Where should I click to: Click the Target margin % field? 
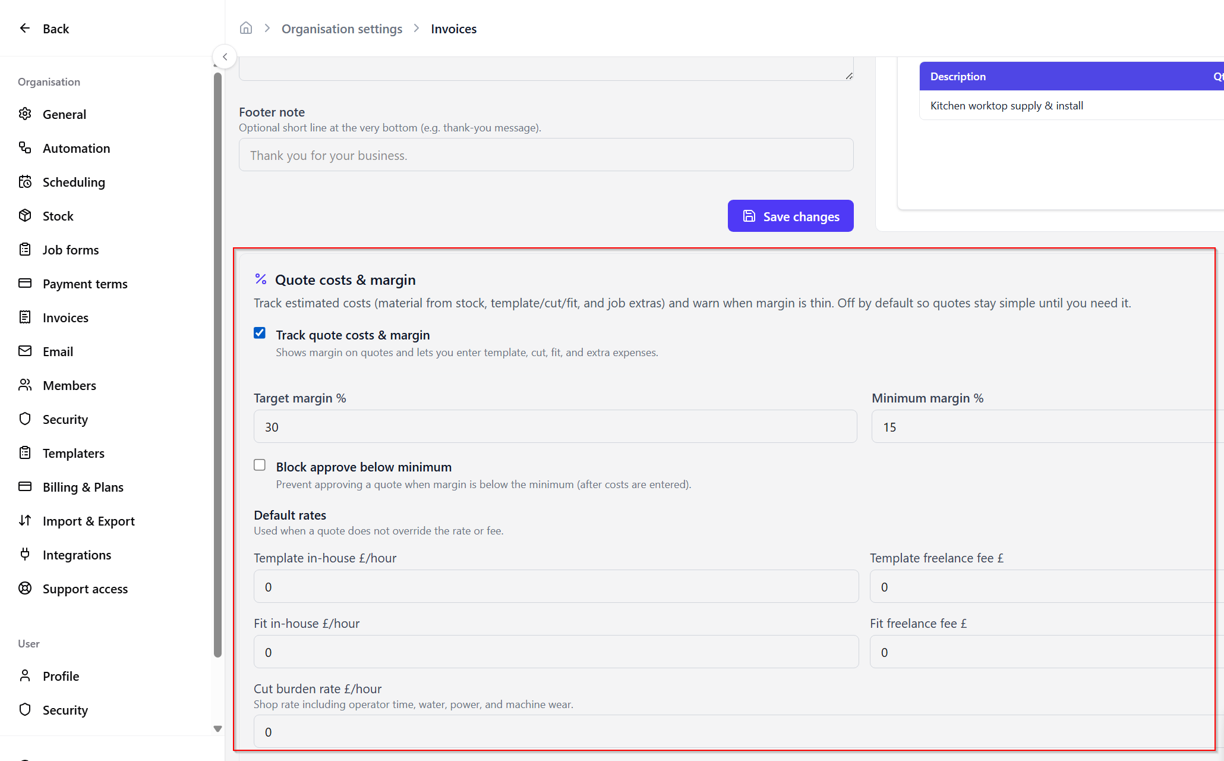pyautogui.click(x=555, y=426)
